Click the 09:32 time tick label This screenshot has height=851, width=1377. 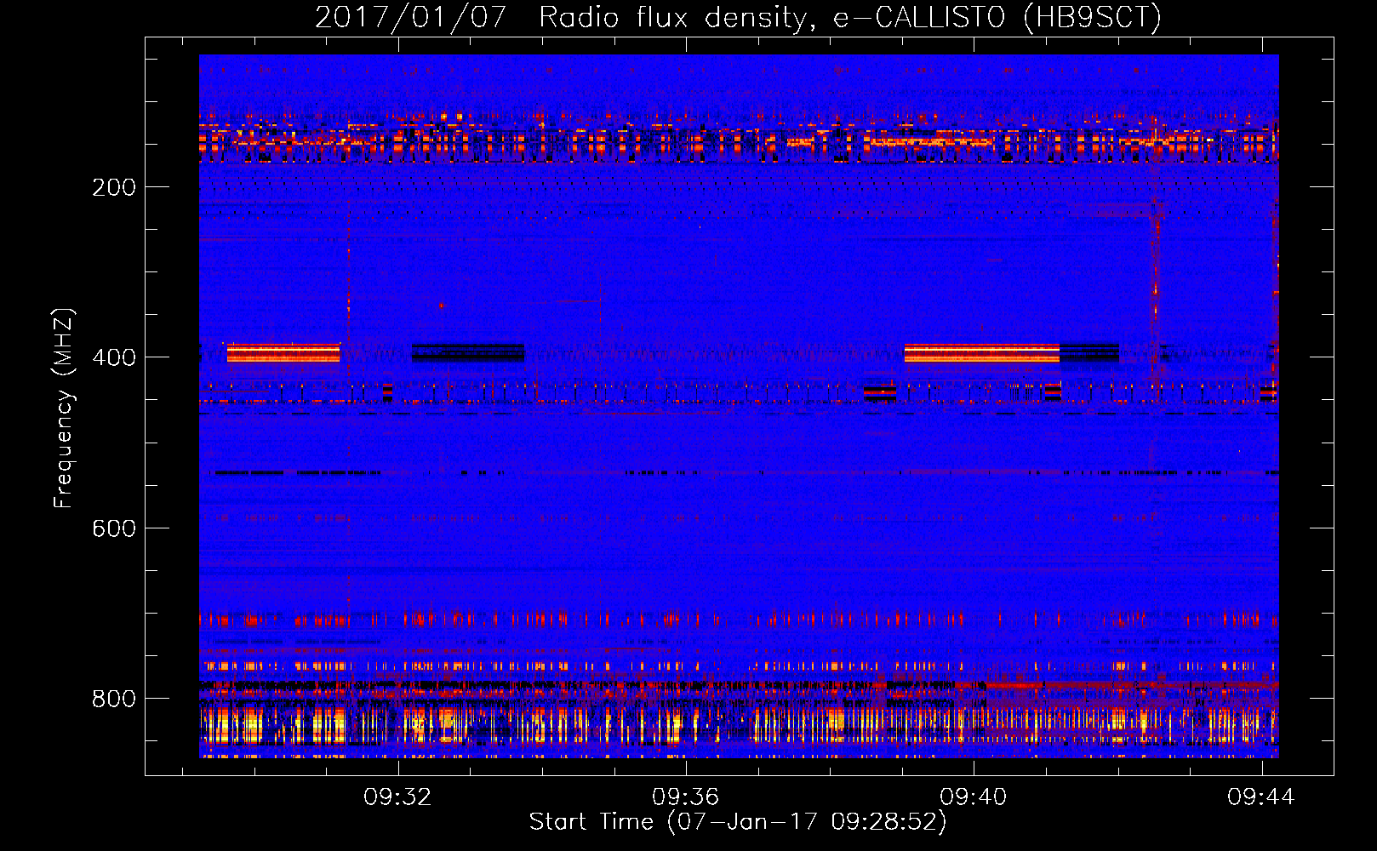click(x=397, y=797)
